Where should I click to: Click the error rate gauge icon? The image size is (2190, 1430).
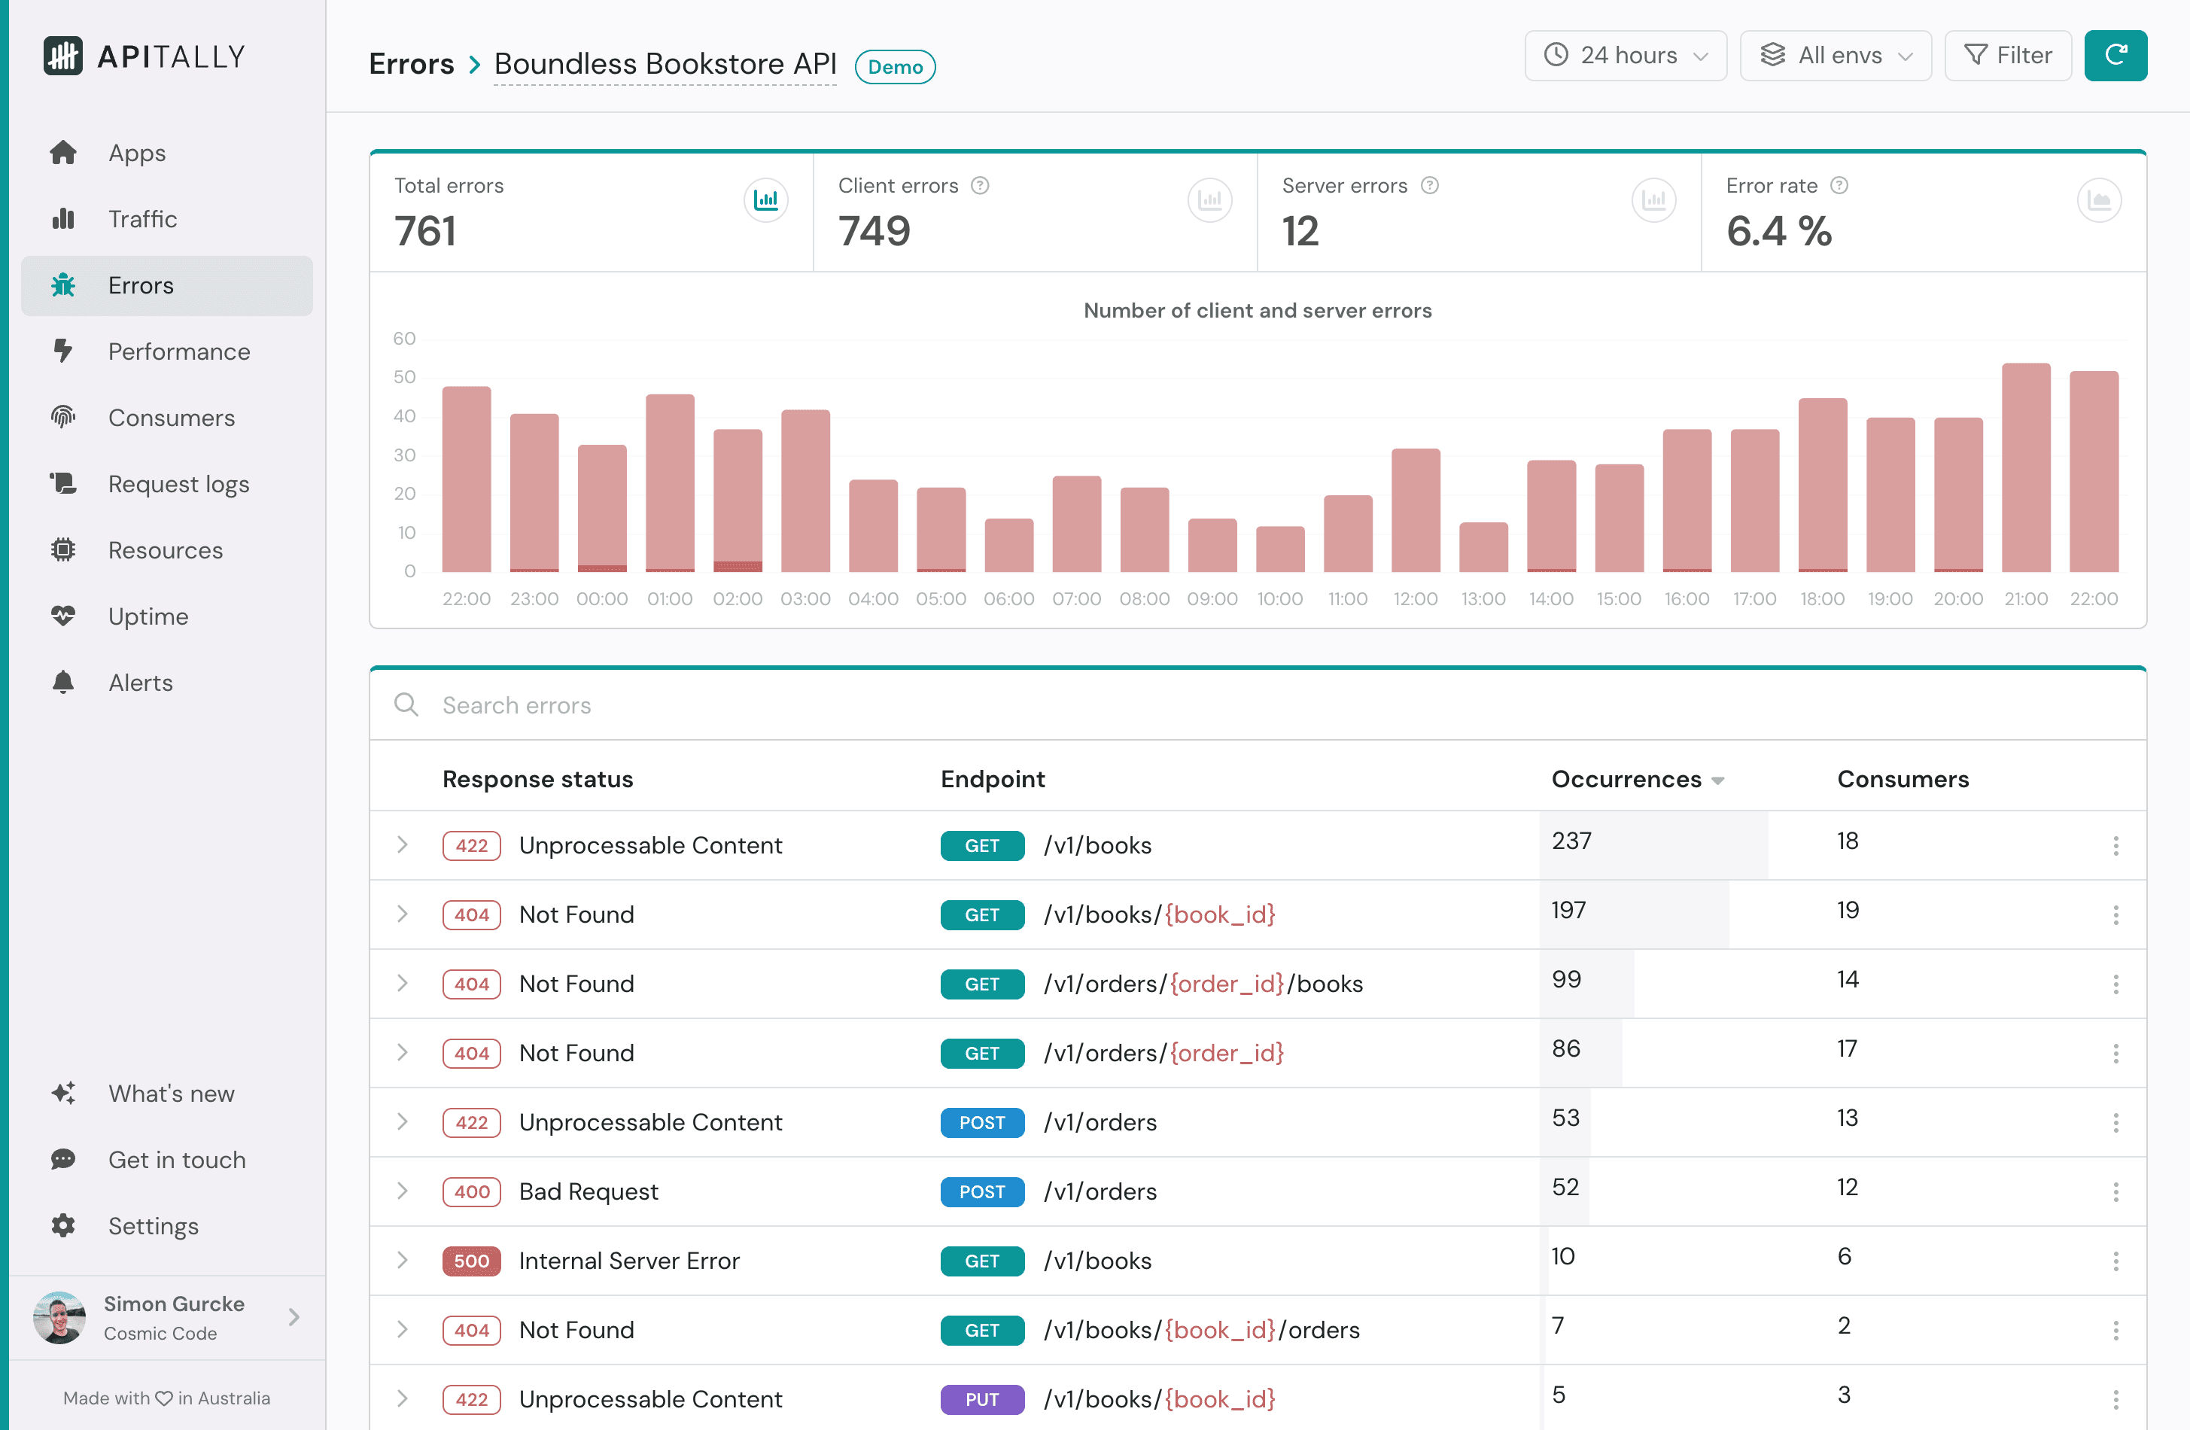2099,199
